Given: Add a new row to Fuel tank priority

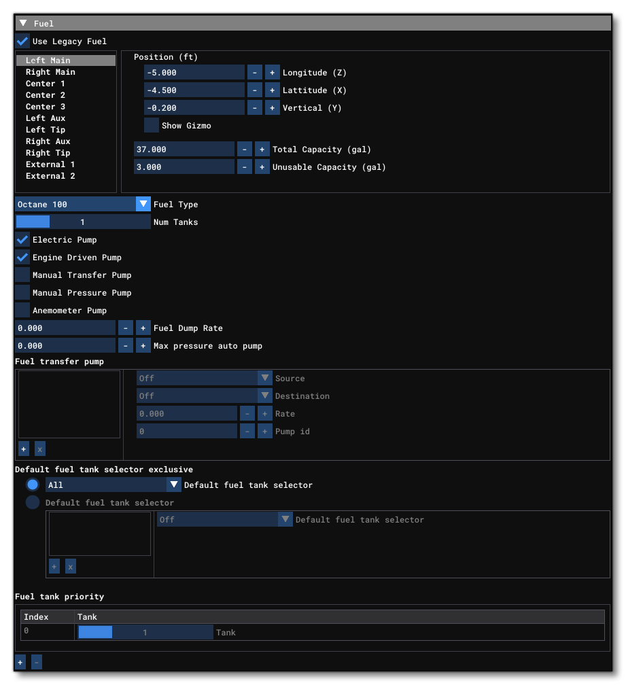Looking at the screenshot, I should pos(20,662).
